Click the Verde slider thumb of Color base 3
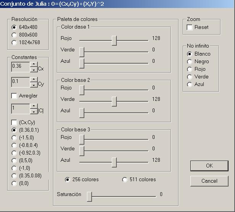Image resolution: width=235 pixels, height=212 pixels. 82,151
